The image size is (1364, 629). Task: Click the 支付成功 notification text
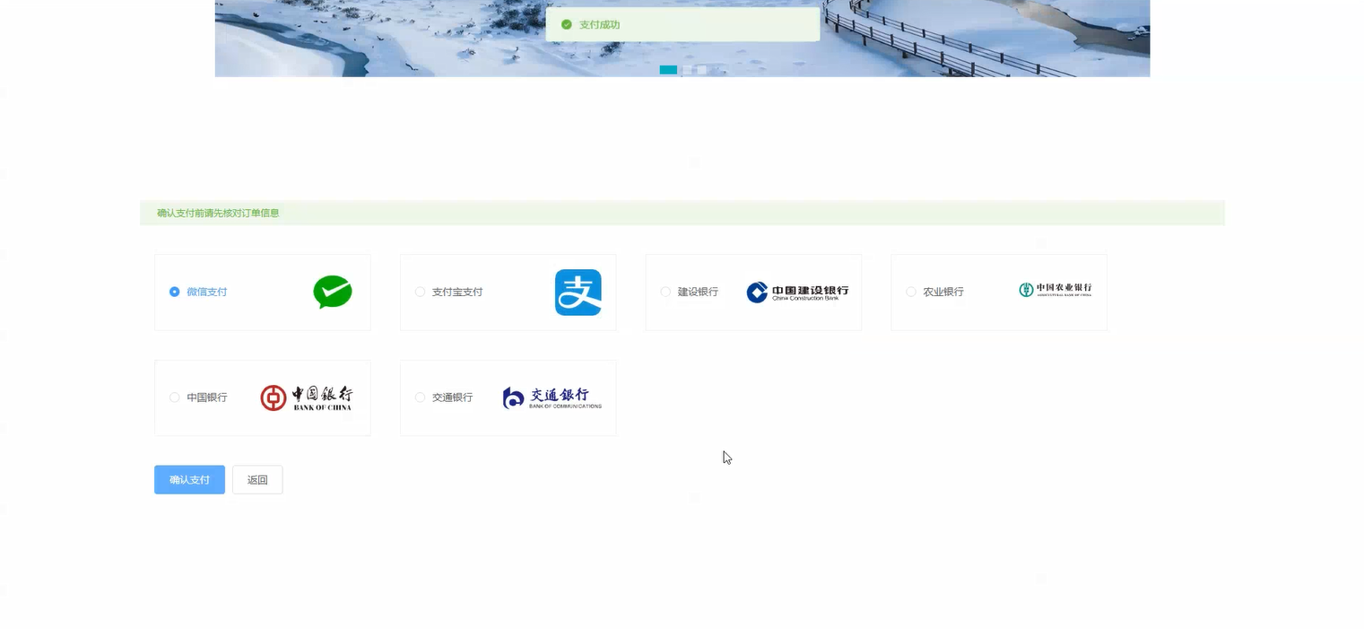pos(599,24)
